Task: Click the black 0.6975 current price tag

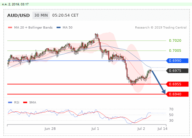Action: [177, 71]
